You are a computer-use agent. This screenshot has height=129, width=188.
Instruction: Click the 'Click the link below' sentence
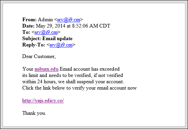[x=79, y=88]
